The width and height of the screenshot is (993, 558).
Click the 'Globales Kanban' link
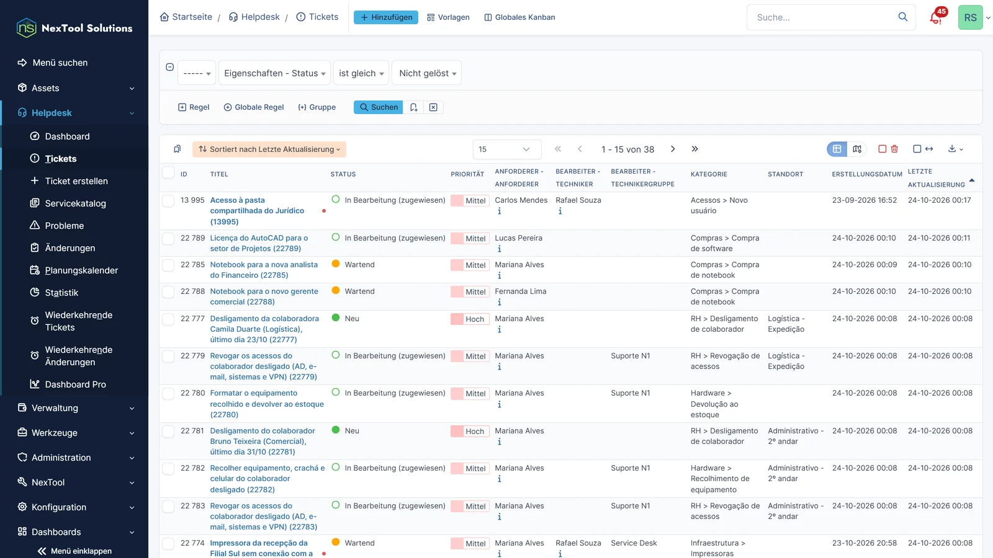[x=519, y=17]
